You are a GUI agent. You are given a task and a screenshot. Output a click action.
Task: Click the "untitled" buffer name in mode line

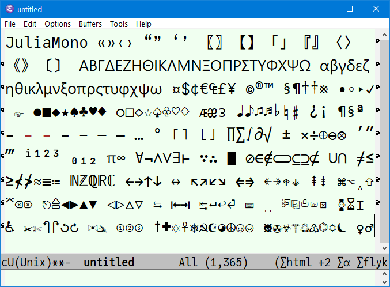coord(109,262)
